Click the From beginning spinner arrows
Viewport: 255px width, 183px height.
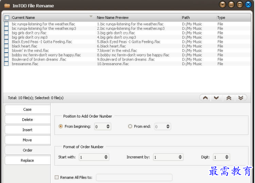click(108, 126)
